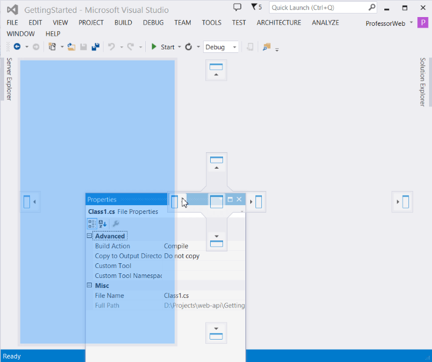This screenshot has width=432, height=362.
Task: Select the Copy to Output Directory row
Action: tap(165, 256)
